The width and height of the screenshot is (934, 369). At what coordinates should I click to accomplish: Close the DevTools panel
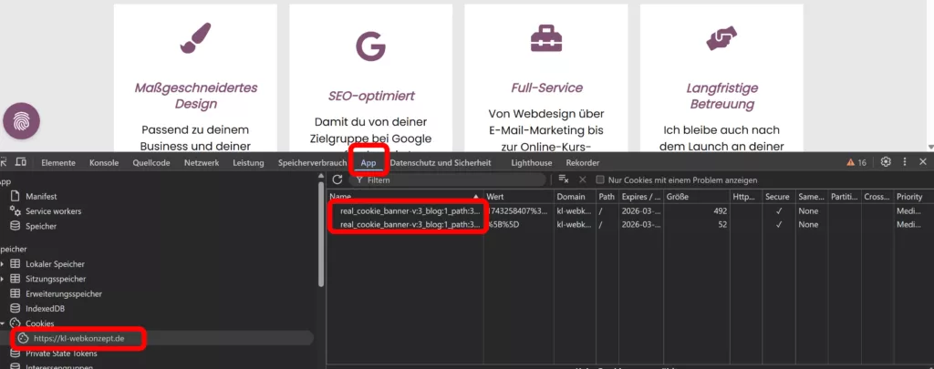(923, 162)
